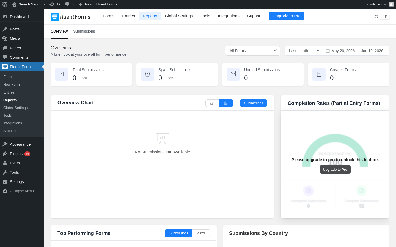Click the calendar icon in date range
Screen dimensions: 396x247
[x=328, y=51]
